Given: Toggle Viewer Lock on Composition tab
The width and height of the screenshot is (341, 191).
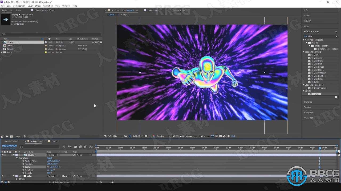Looking at the screenshot, I should pos(112,10).
